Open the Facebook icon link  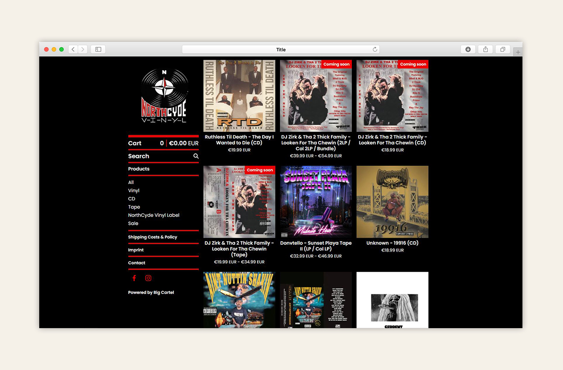click(x=134, y=278)
